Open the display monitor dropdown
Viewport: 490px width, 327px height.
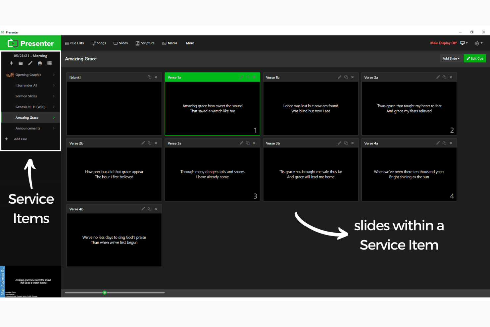(464, 43)
